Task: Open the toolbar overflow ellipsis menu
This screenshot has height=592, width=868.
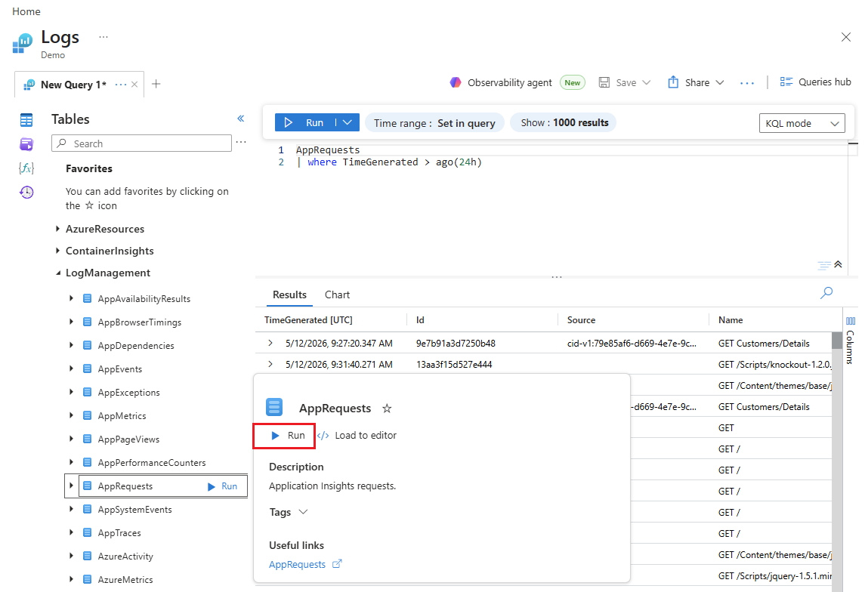Action: 747,83
